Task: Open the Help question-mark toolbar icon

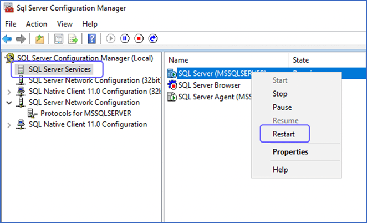Action: pyautogui.click(x=91, y=39)
